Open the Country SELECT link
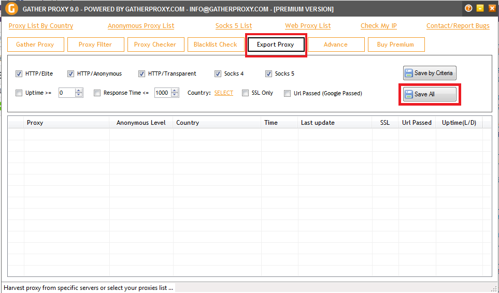499x293 pixels. (224, 93)
